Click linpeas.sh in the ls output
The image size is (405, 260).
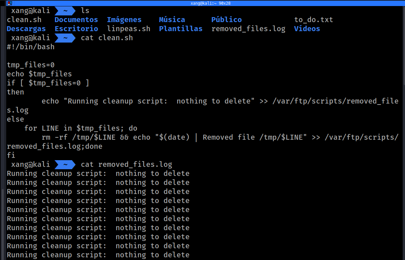pyautogui.click(x=128, y=29)
